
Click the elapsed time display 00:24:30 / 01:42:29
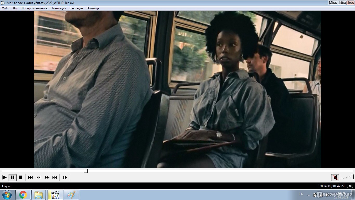[332, 186]
